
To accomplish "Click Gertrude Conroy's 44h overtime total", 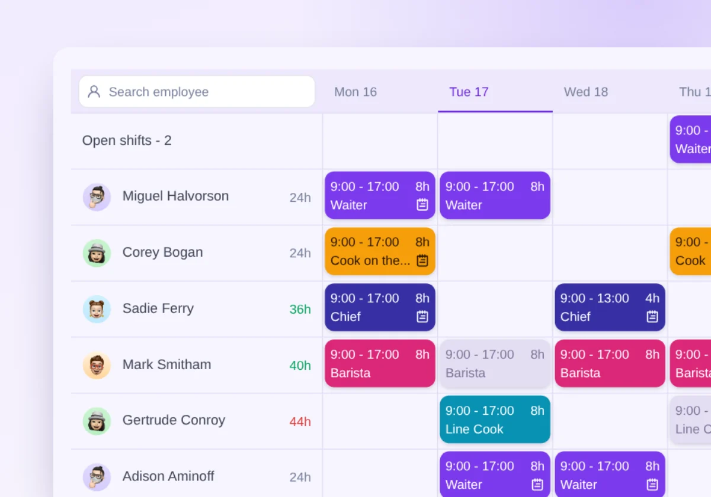I will point(300,422).
